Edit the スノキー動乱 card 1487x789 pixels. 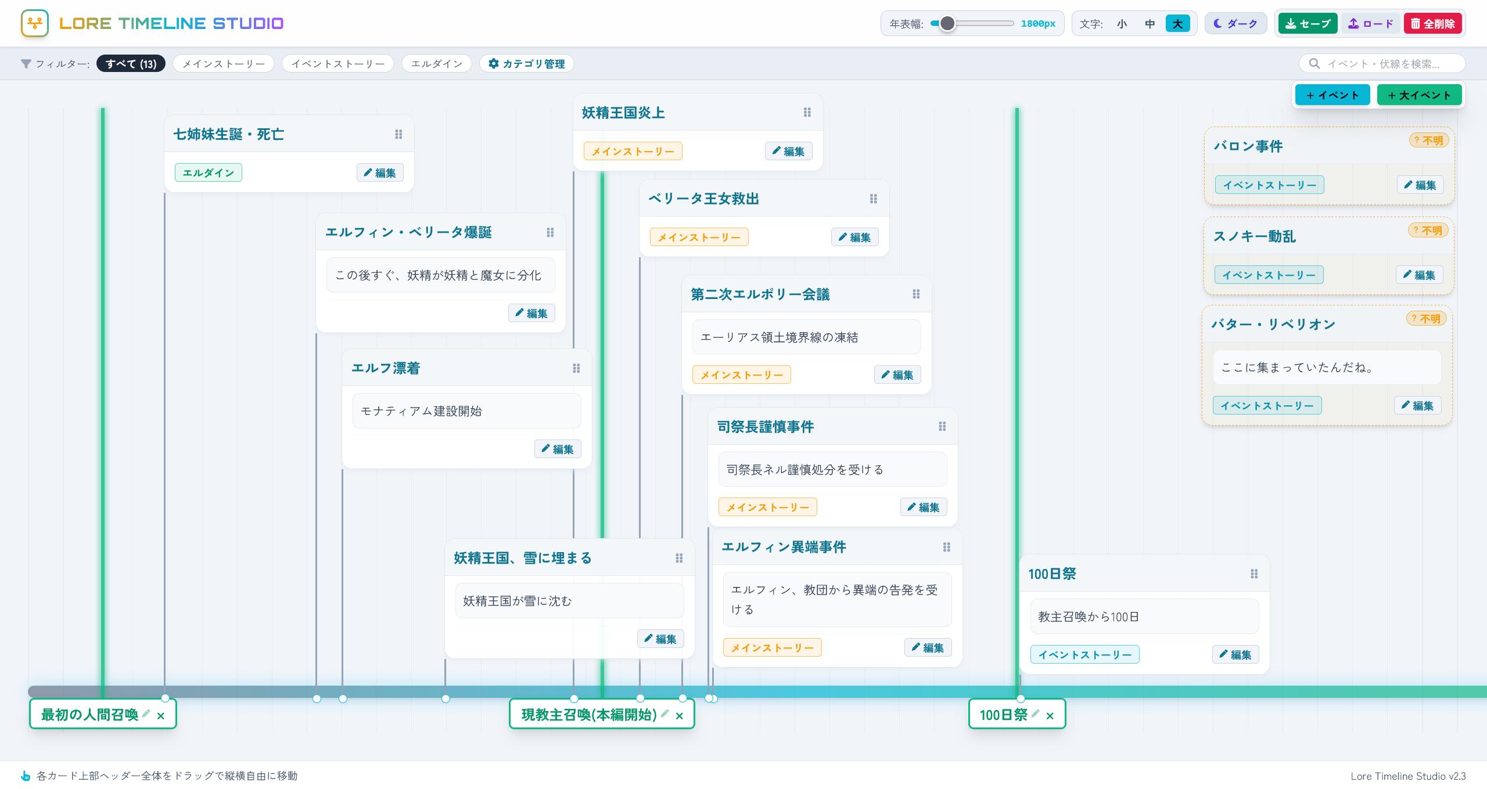1419,275
